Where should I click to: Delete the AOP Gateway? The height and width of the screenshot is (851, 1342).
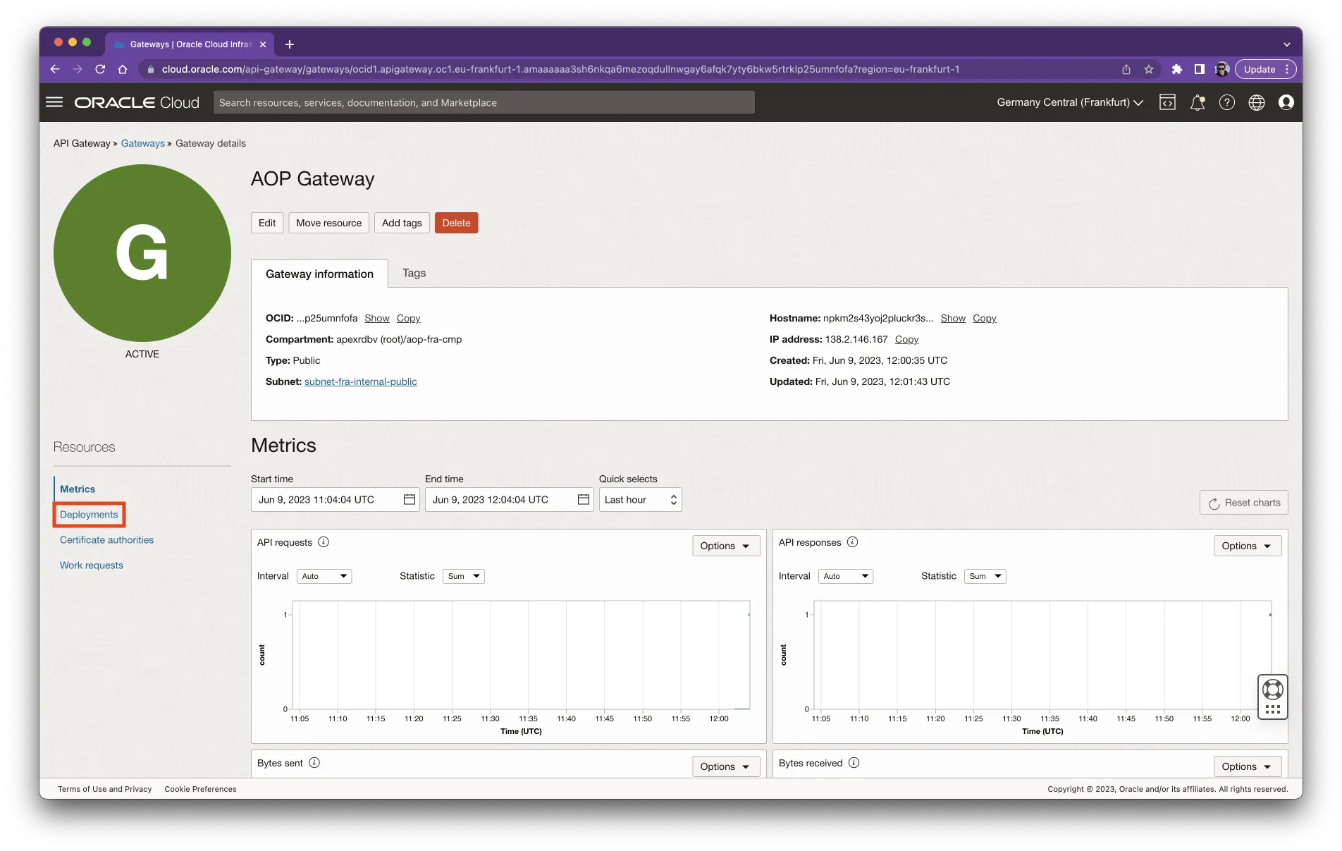[456, 223]
